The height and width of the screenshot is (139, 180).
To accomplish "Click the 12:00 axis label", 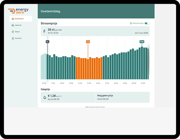I will pyautogui.click(x=62, y=83).
